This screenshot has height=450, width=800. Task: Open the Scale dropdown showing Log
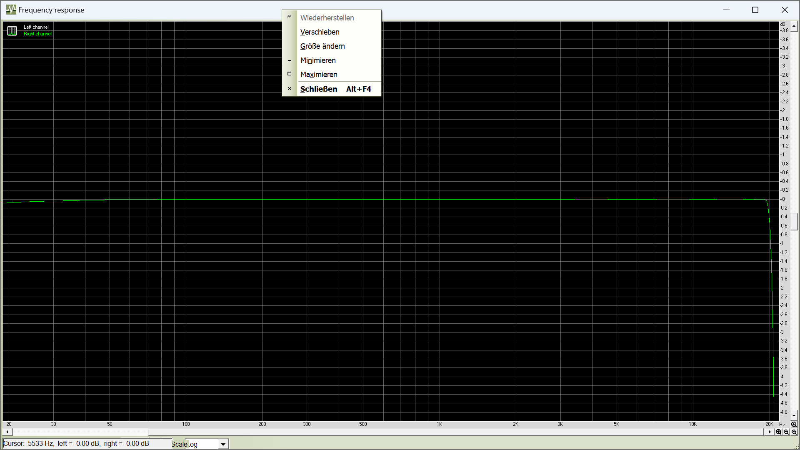pos(223,444)
